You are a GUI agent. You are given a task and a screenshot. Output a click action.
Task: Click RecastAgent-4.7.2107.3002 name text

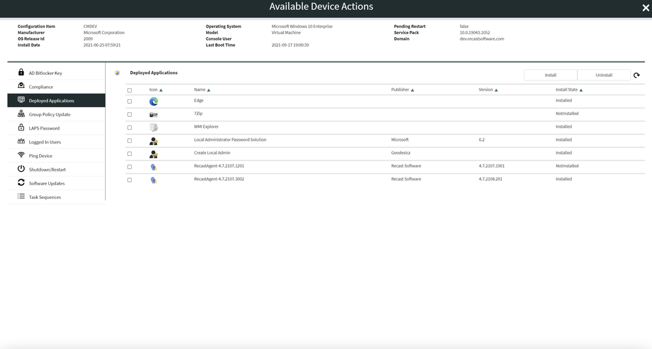[219, 179]
